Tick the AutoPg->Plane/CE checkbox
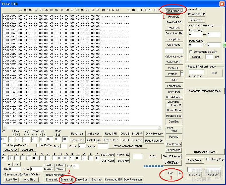Viewport: 226px width, 185px height. (x=5, y=145)
